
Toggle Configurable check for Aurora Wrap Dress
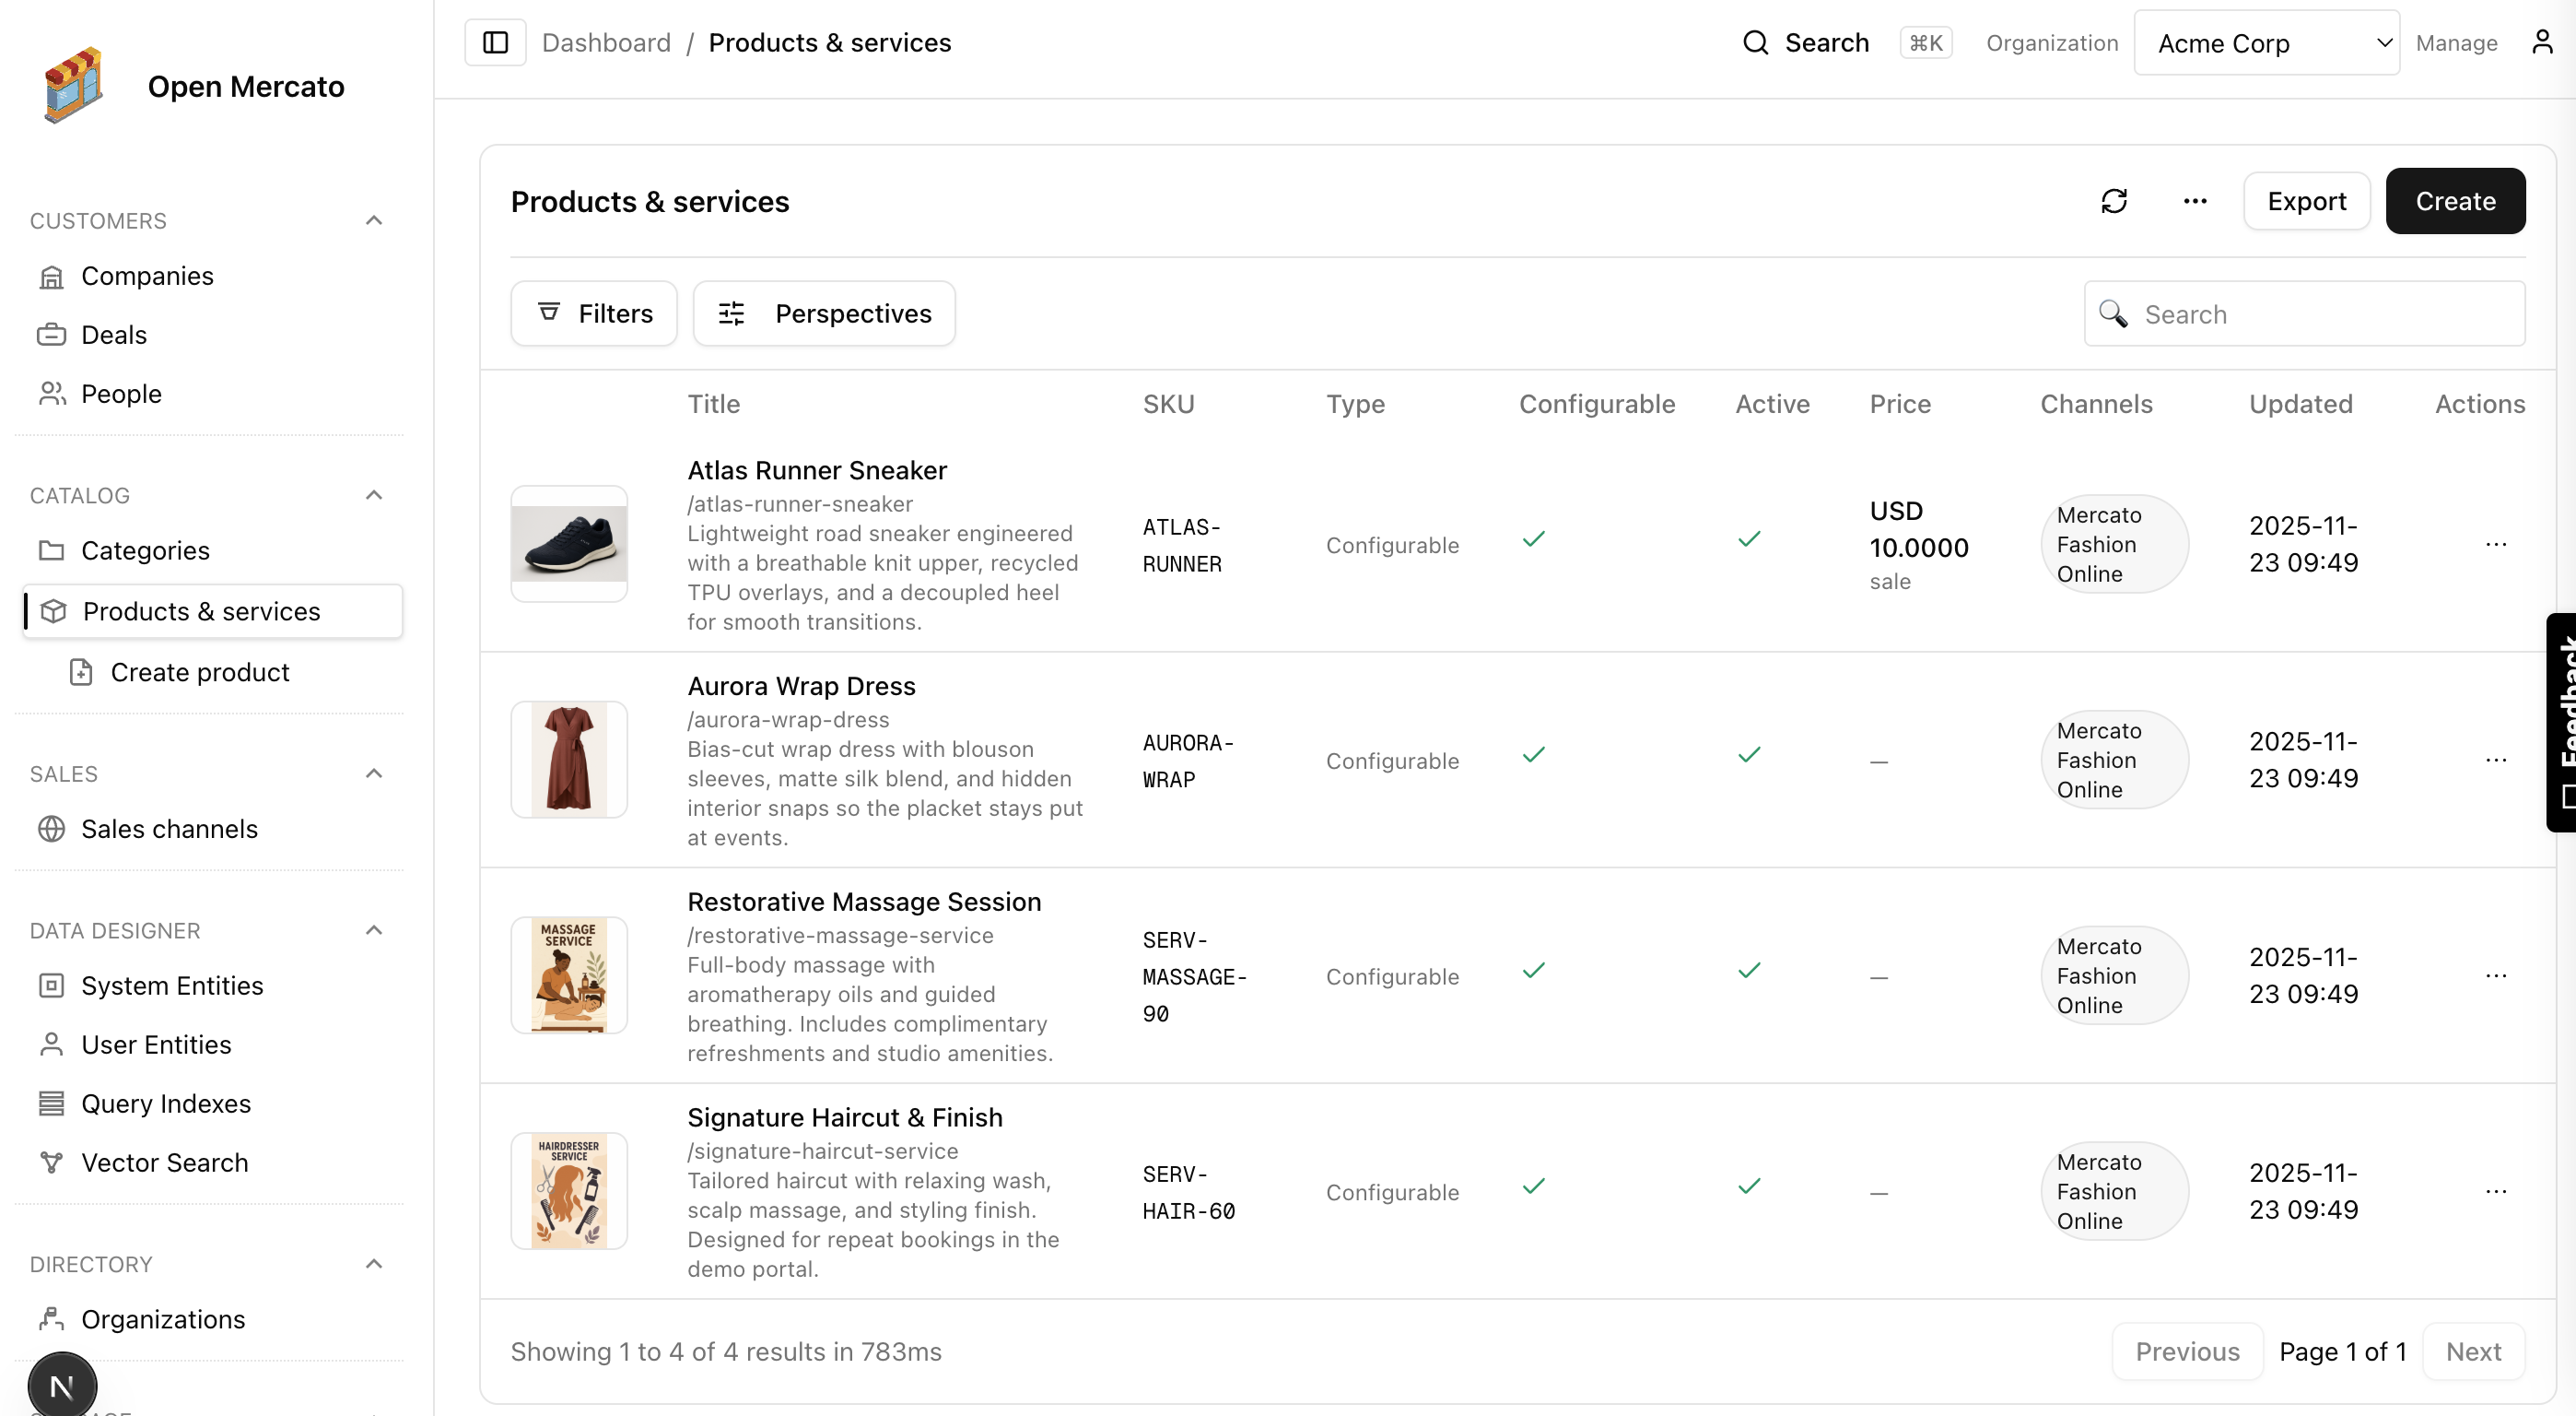(x=1533, y=754)
